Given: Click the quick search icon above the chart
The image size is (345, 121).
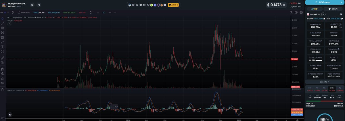Looking at the screenshot, I should click(x=291, y=13).
